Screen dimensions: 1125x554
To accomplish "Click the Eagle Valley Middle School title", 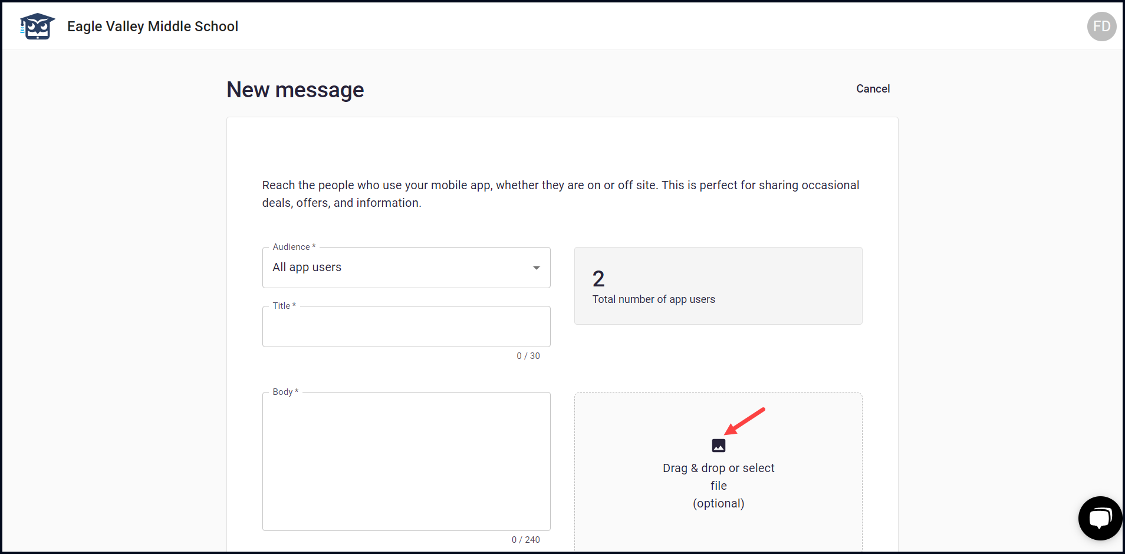I will click(x=153, y=27).
